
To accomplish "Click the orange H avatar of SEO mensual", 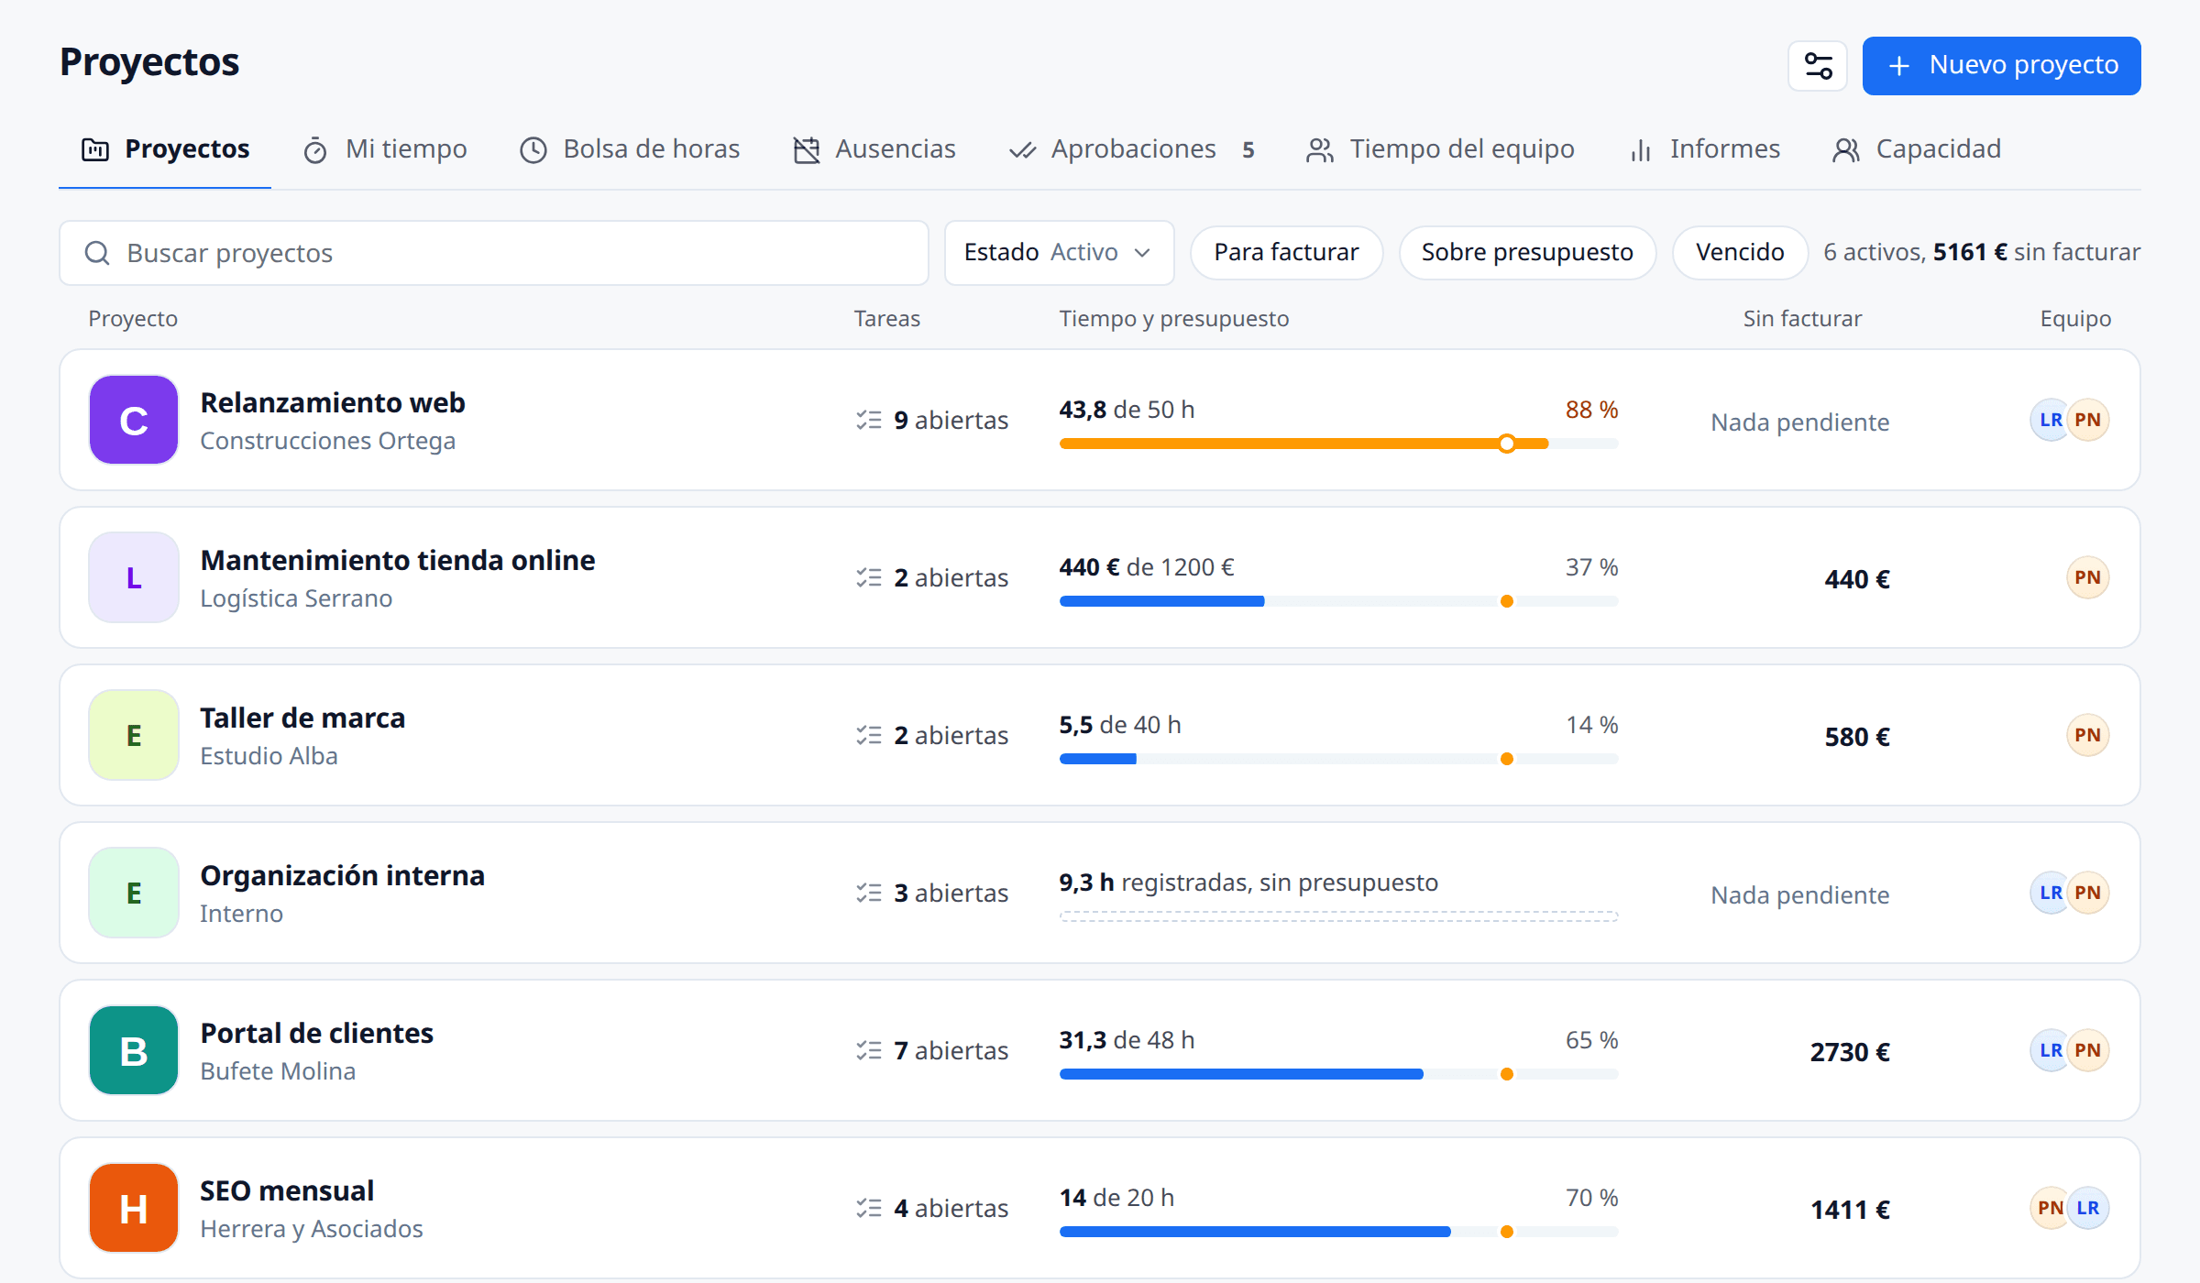I will (x=134, y=1208).
